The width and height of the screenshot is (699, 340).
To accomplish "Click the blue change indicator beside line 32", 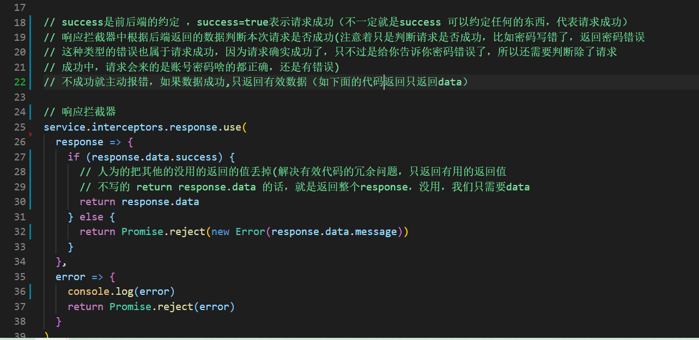I will click(x=31, y=232).
